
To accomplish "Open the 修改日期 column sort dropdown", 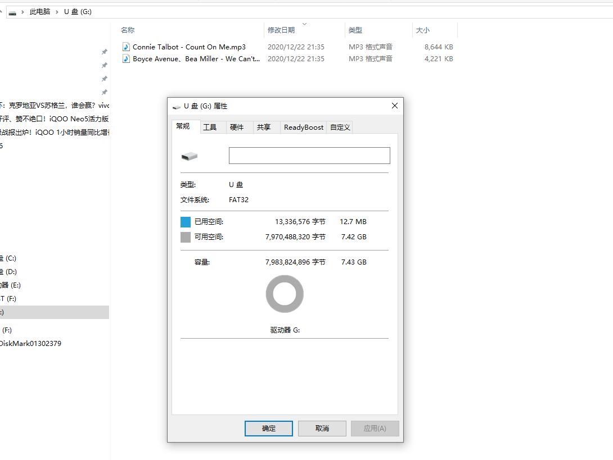I will tap(303, 24).
